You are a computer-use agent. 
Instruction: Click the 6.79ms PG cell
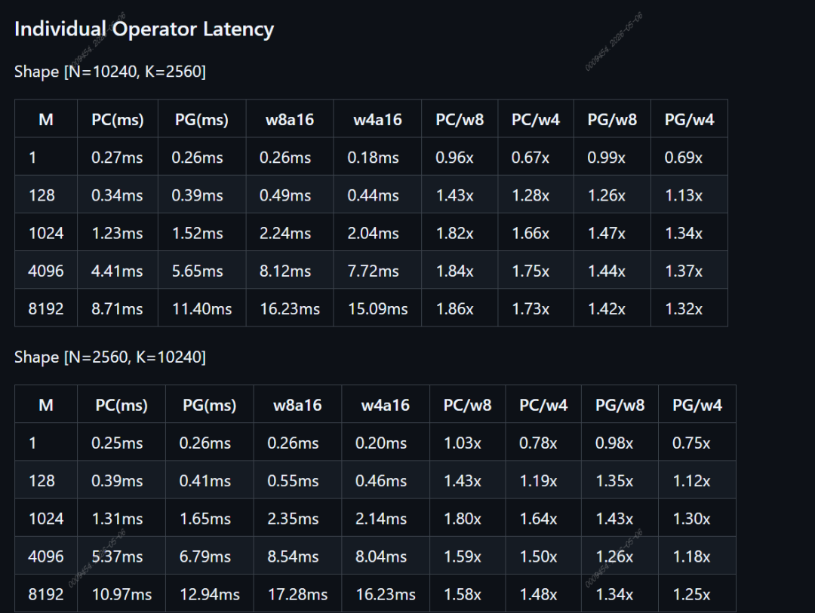(210, 556)
